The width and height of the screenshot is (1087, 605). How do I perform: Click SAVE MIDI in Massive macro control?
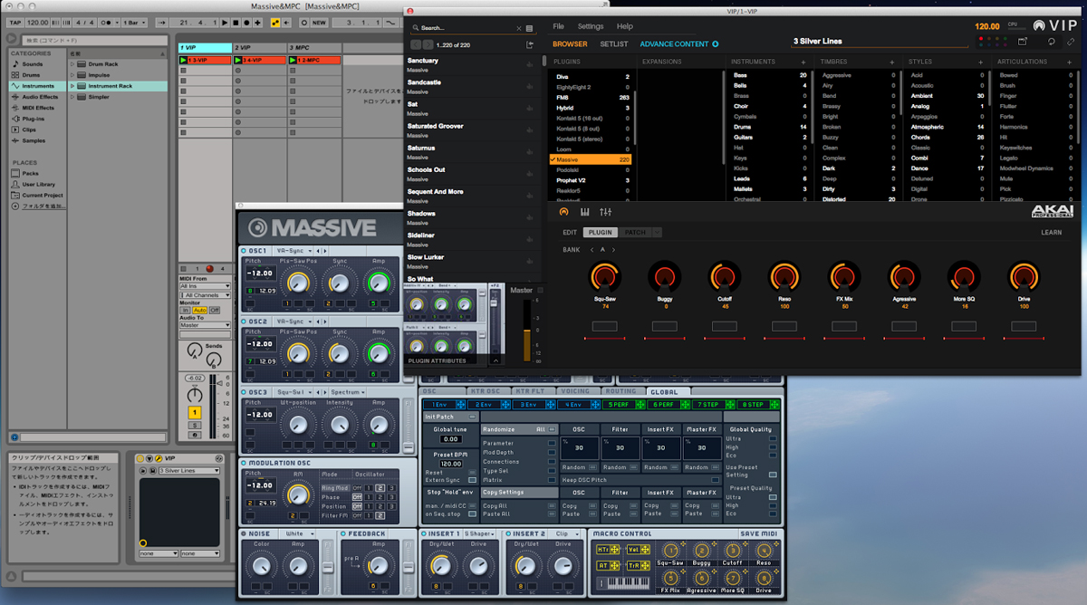point(760,533)
